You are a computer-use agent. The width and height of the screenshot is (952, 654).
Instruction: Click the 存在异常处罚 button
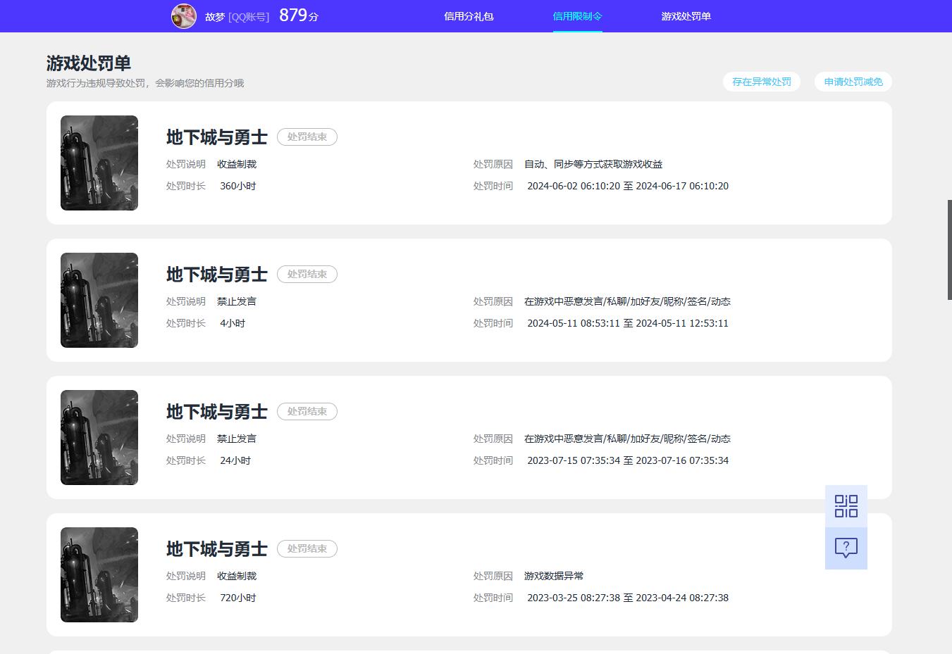(761, 82)
